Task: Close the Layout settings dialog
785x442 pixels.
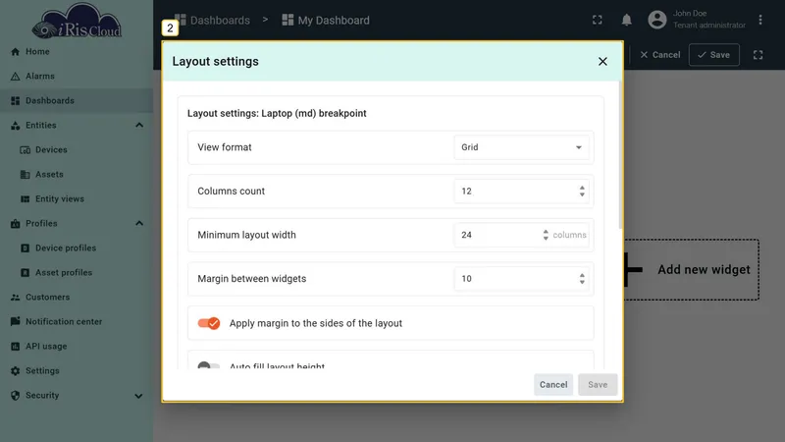Action: pos(602,61)
